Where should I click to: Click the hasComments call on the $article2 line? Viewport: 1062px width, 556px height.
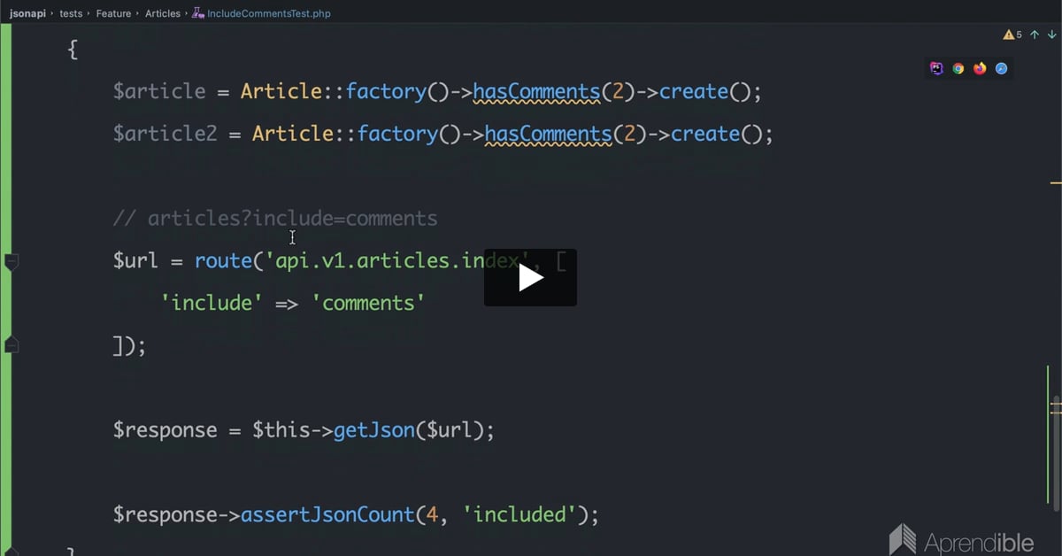[549, 134]
